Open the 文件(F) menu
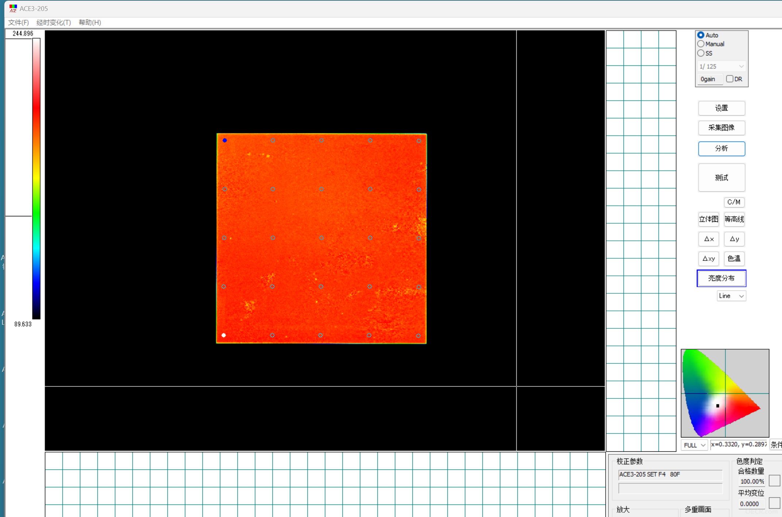The height and width of the screenshot is (517, 782). (18, 23)
